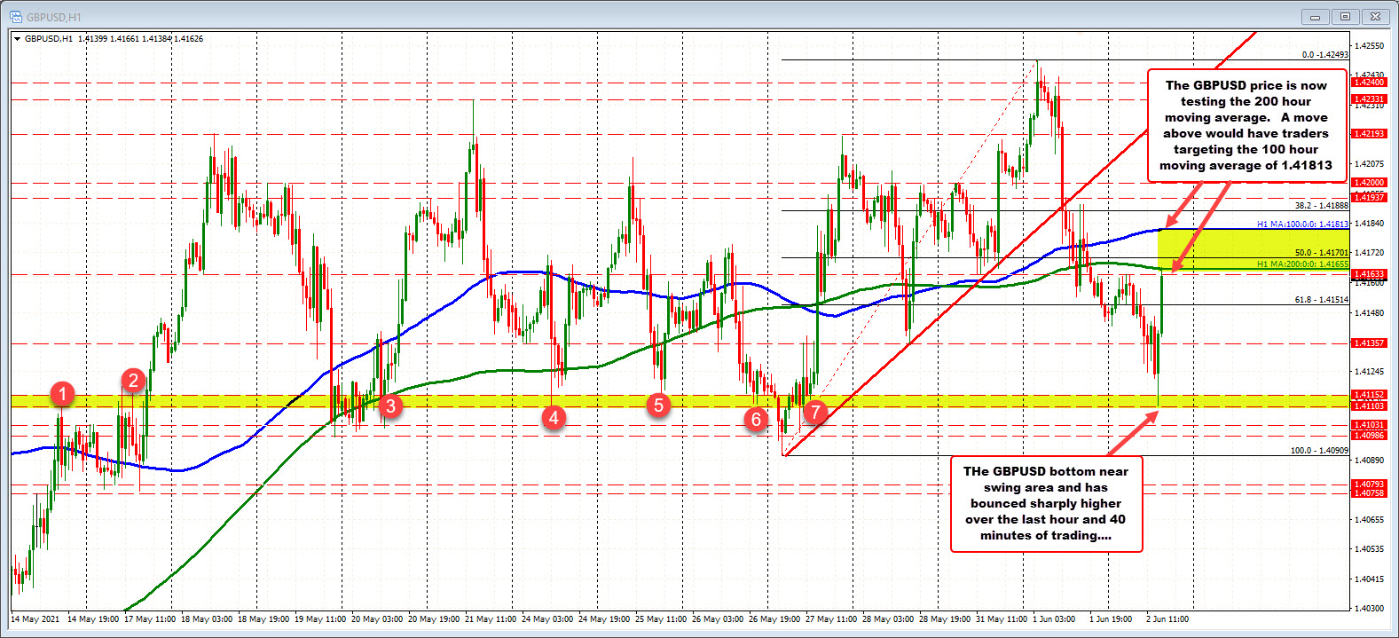Click the 1.42075 price on the scale

coord(1369,164)
